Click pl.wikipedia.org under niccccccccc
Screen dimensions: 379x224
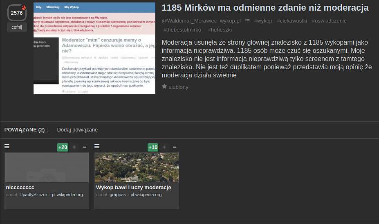point(67,195)
